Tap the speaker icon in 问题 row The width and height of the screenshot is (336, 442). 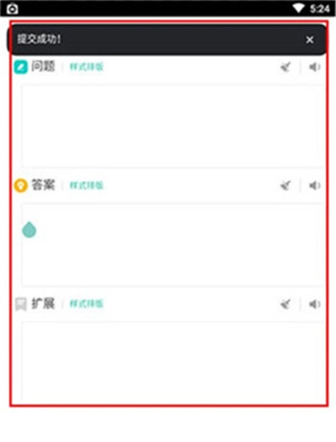[x=315, y=67]
